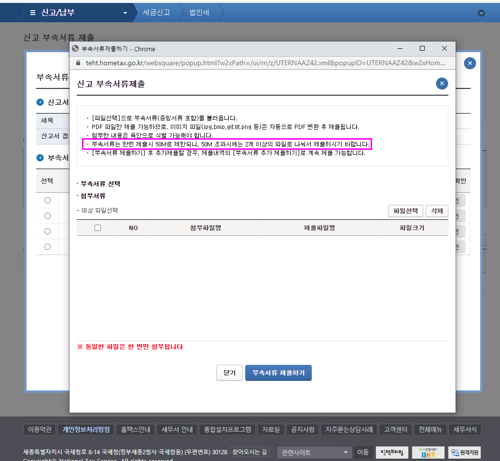
Task: Close the 신고 부속서류제출 popup with the blue X
Action: coord(442,84)
